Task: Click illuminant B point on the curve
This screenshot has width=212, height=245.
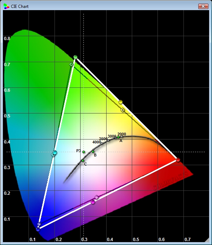Action: pyautogui.click(x=93, y=151)
